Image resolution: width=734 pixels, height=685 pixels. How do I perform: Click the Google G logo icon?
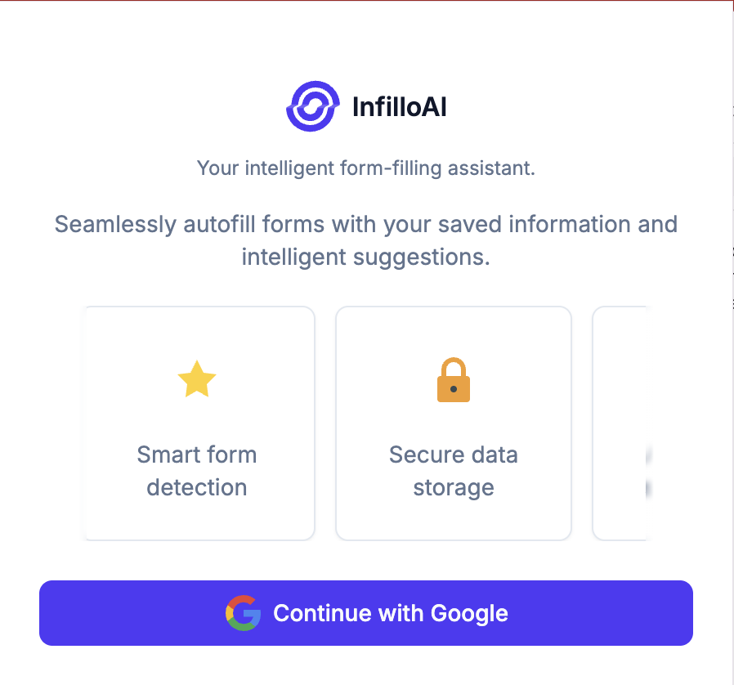243,613
